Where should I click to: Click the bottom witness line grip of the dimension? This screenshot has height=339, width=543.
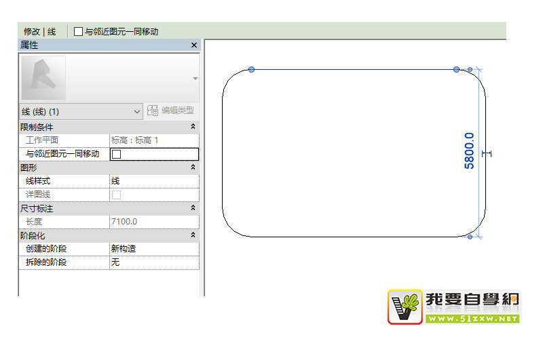[470, 237]
